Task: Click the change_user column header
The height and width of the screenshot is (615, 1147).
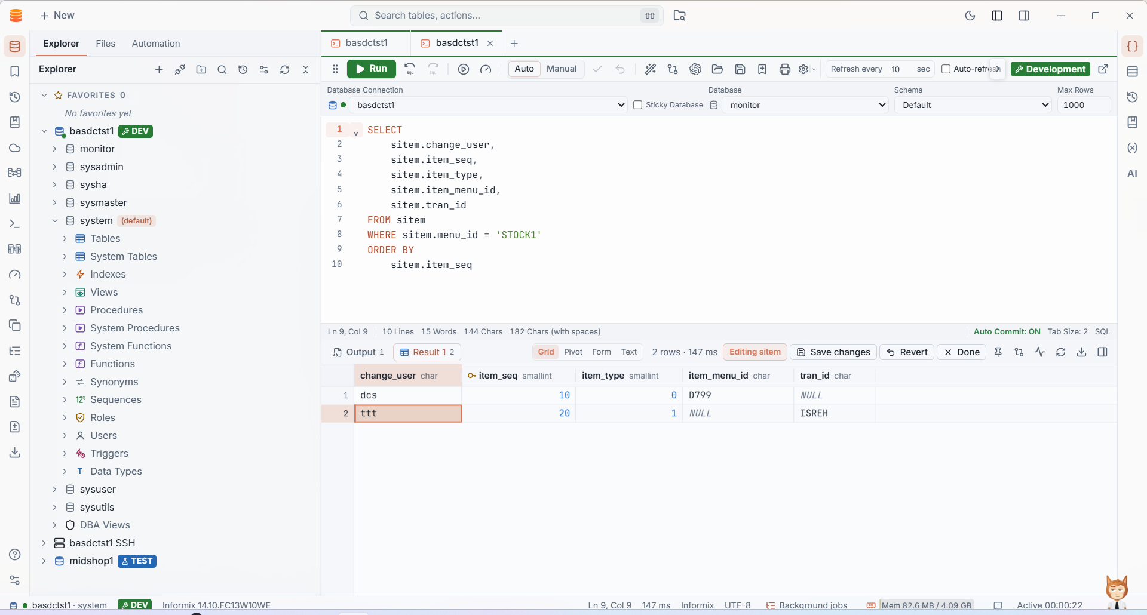Action: pyautogui.click(x=407, y=376)
